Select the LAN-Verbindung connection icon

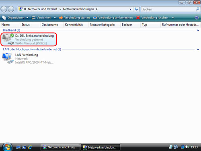coord(8,58)
